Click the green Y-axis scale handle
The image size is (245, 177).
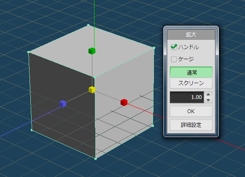(92, 51)
